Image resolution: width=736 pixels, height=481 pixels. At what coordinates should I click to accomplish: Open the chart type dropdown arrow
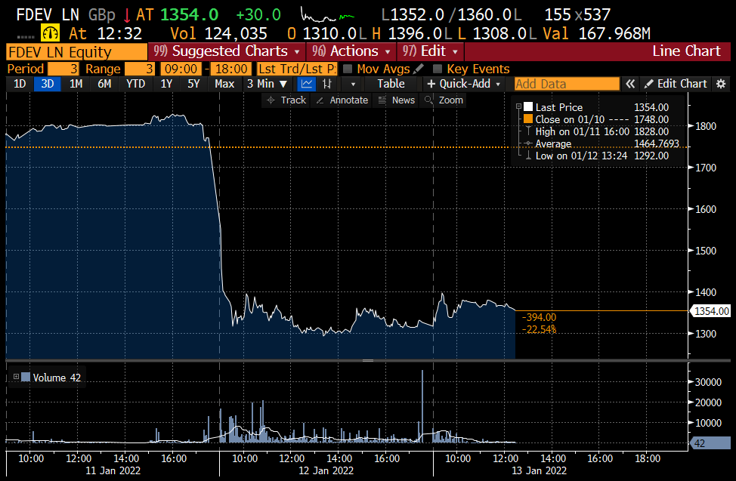pos(353,85)
